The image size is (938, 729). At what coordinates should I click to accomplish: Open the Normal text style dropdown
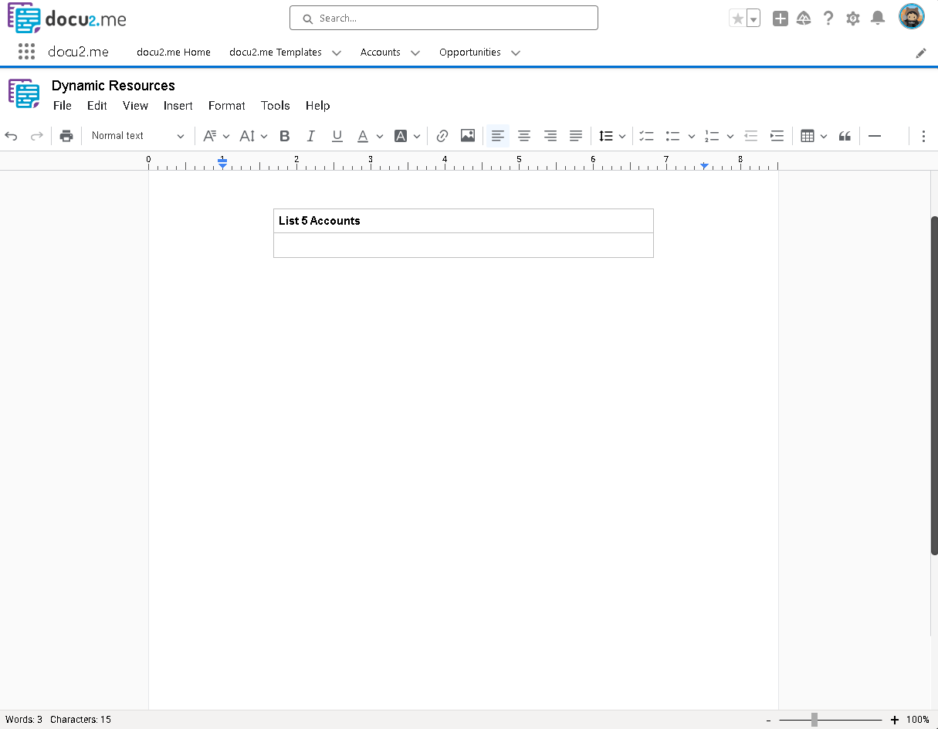click(137, 136)
